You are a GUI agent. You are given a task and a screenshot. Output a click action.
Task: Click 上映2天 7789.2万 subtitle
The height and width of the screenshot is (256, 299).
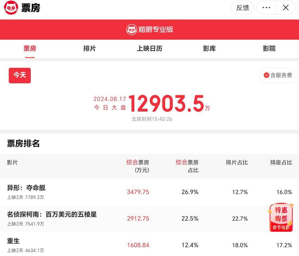(x=26, y=197)
